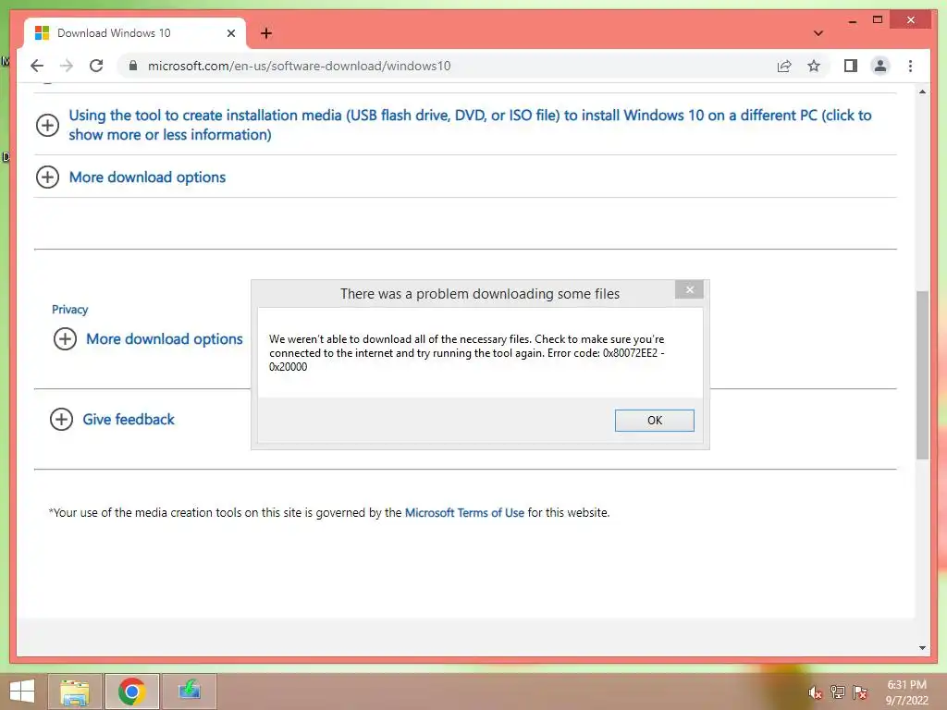Open a new browser tab
This screenshot has width=947, height=710.
coord(265,33)
